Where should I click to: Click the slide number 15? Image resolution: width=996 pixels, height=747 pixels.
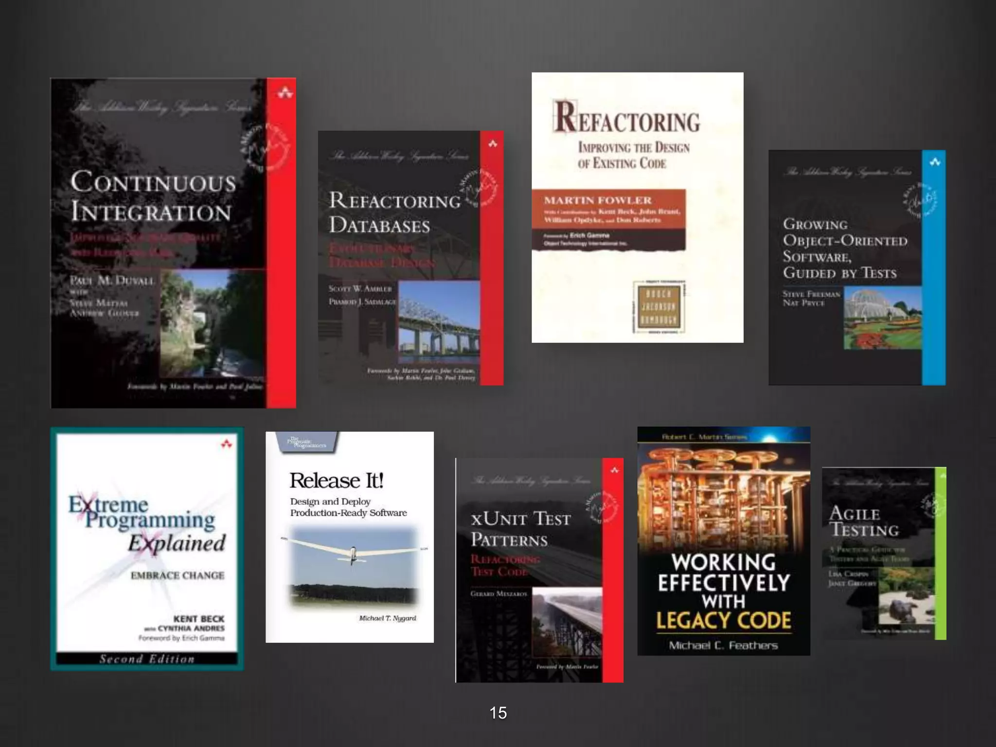click(498, 713)
